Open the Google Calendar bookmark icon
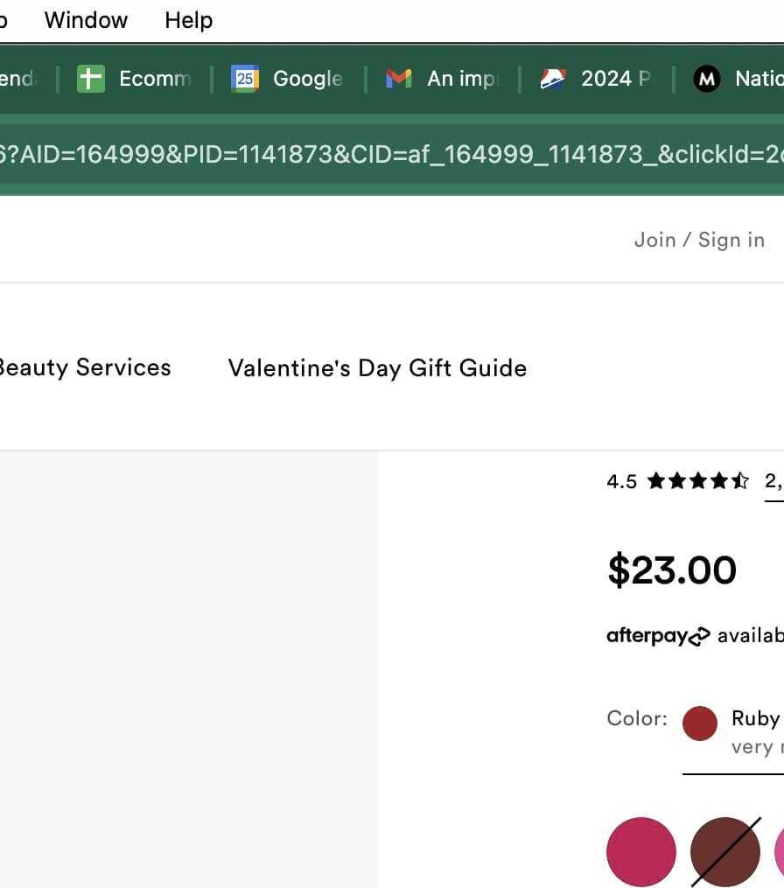This screenshot has width=784, height=888. coord(245,79)
